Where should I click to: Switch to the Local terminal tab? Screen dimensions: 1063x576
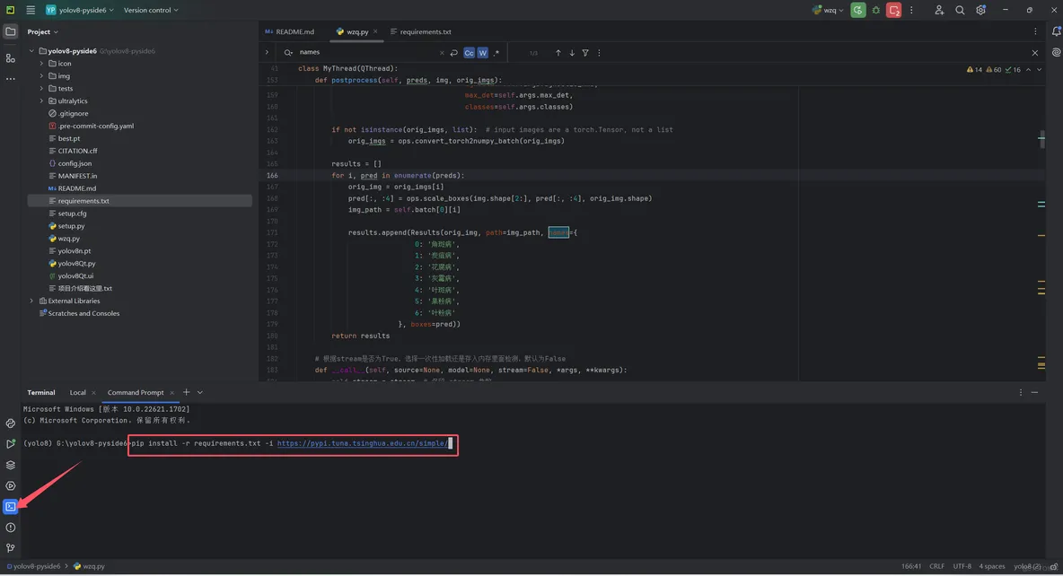78,392
